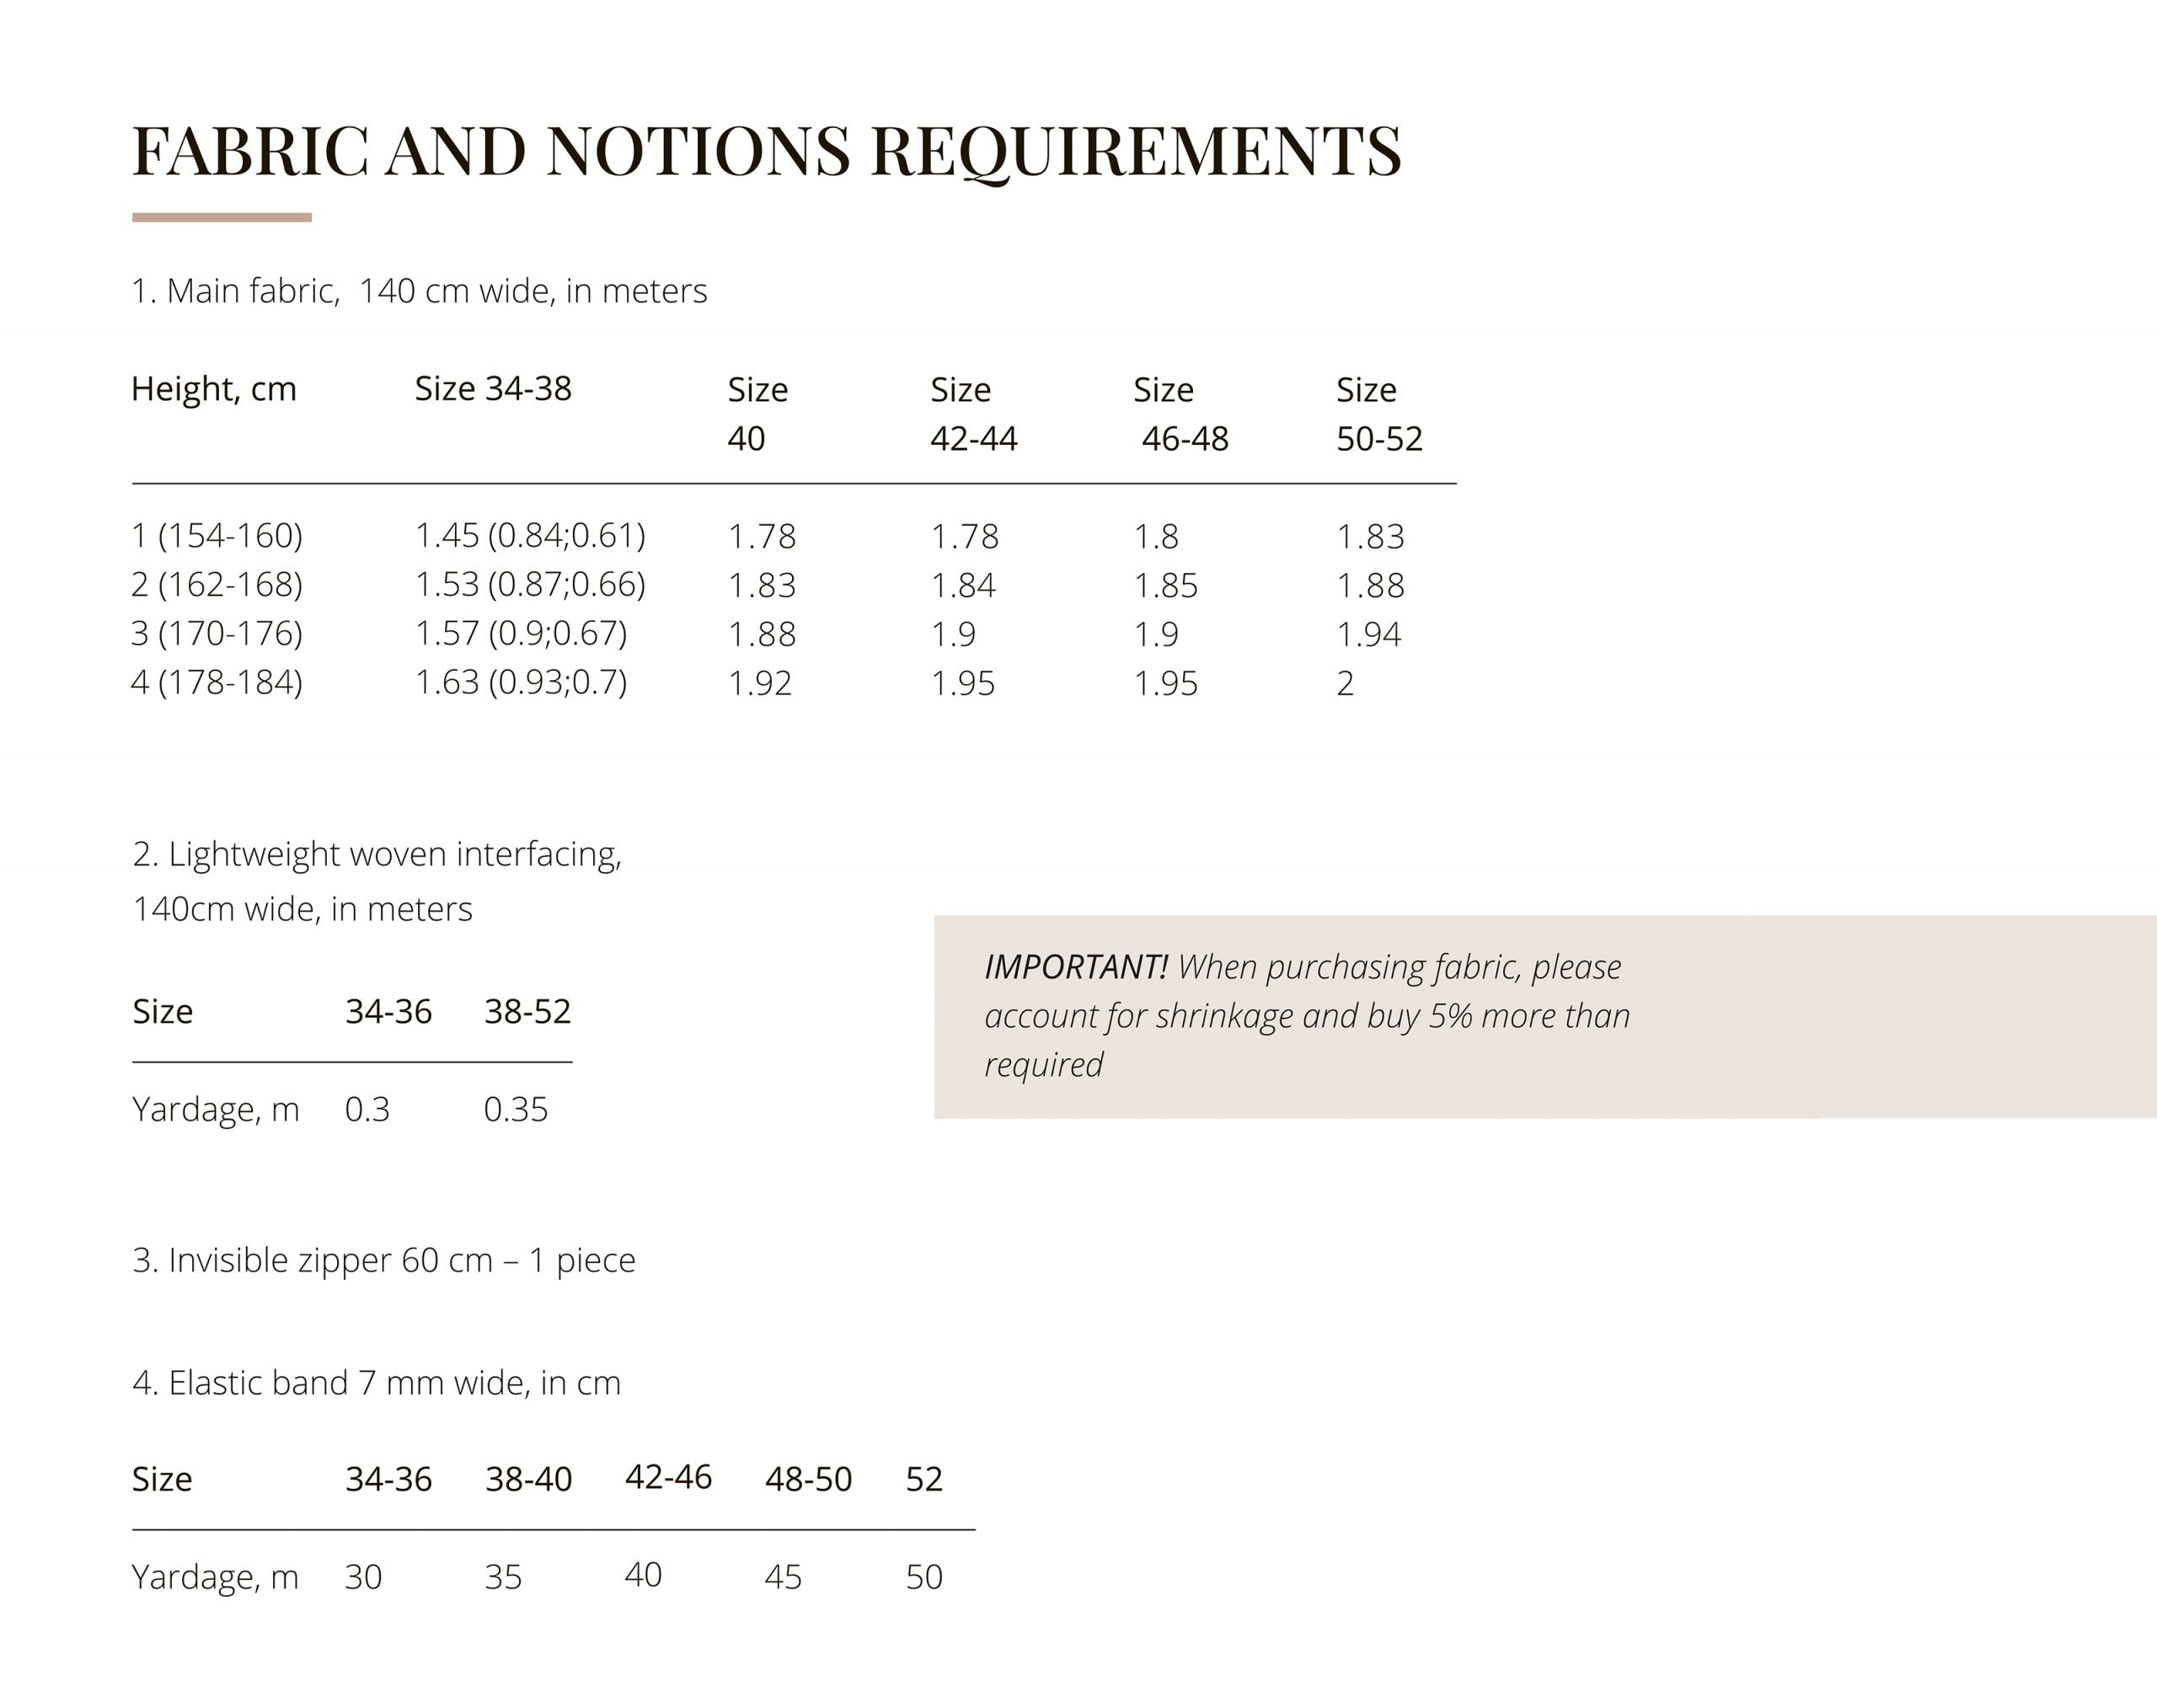
Task: Click the beige accent bar under the title
Action: click(x=221, y=217)
